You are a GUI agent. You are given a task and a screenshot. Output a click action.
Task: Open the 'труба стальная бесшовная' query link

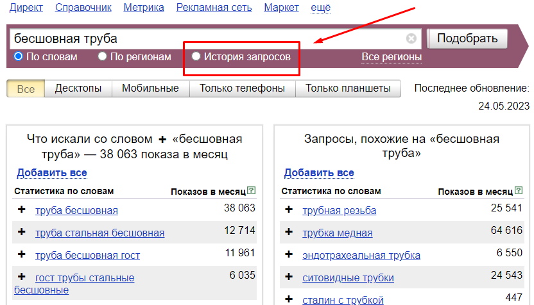pos(99,233)
